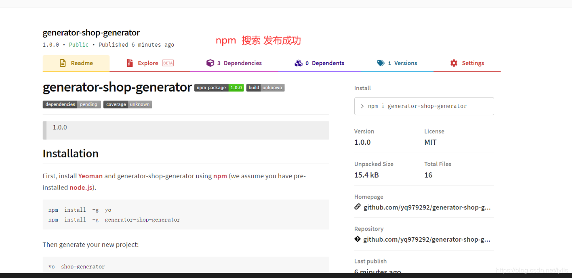Click the 'Last publish' label
Screen dimensions: 572x278
point(371,261)
